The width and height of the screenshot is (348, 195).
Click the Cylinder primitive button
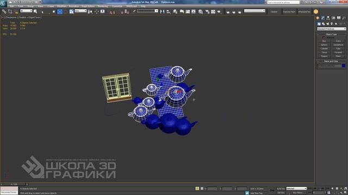[324, 49]
